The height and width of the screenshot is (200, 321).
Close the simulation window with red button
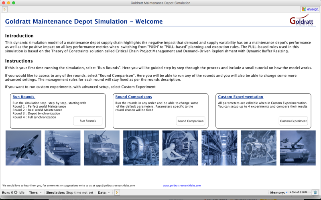[x=4, y=3]
